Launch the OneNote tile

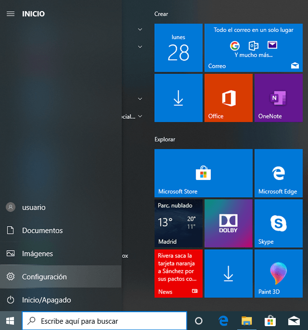pos(279,98)
